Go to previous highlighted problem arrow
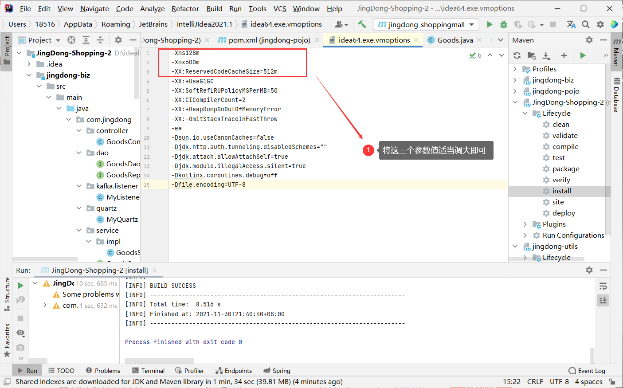Viewport: 623px width, 388px height. click(490, 55)
